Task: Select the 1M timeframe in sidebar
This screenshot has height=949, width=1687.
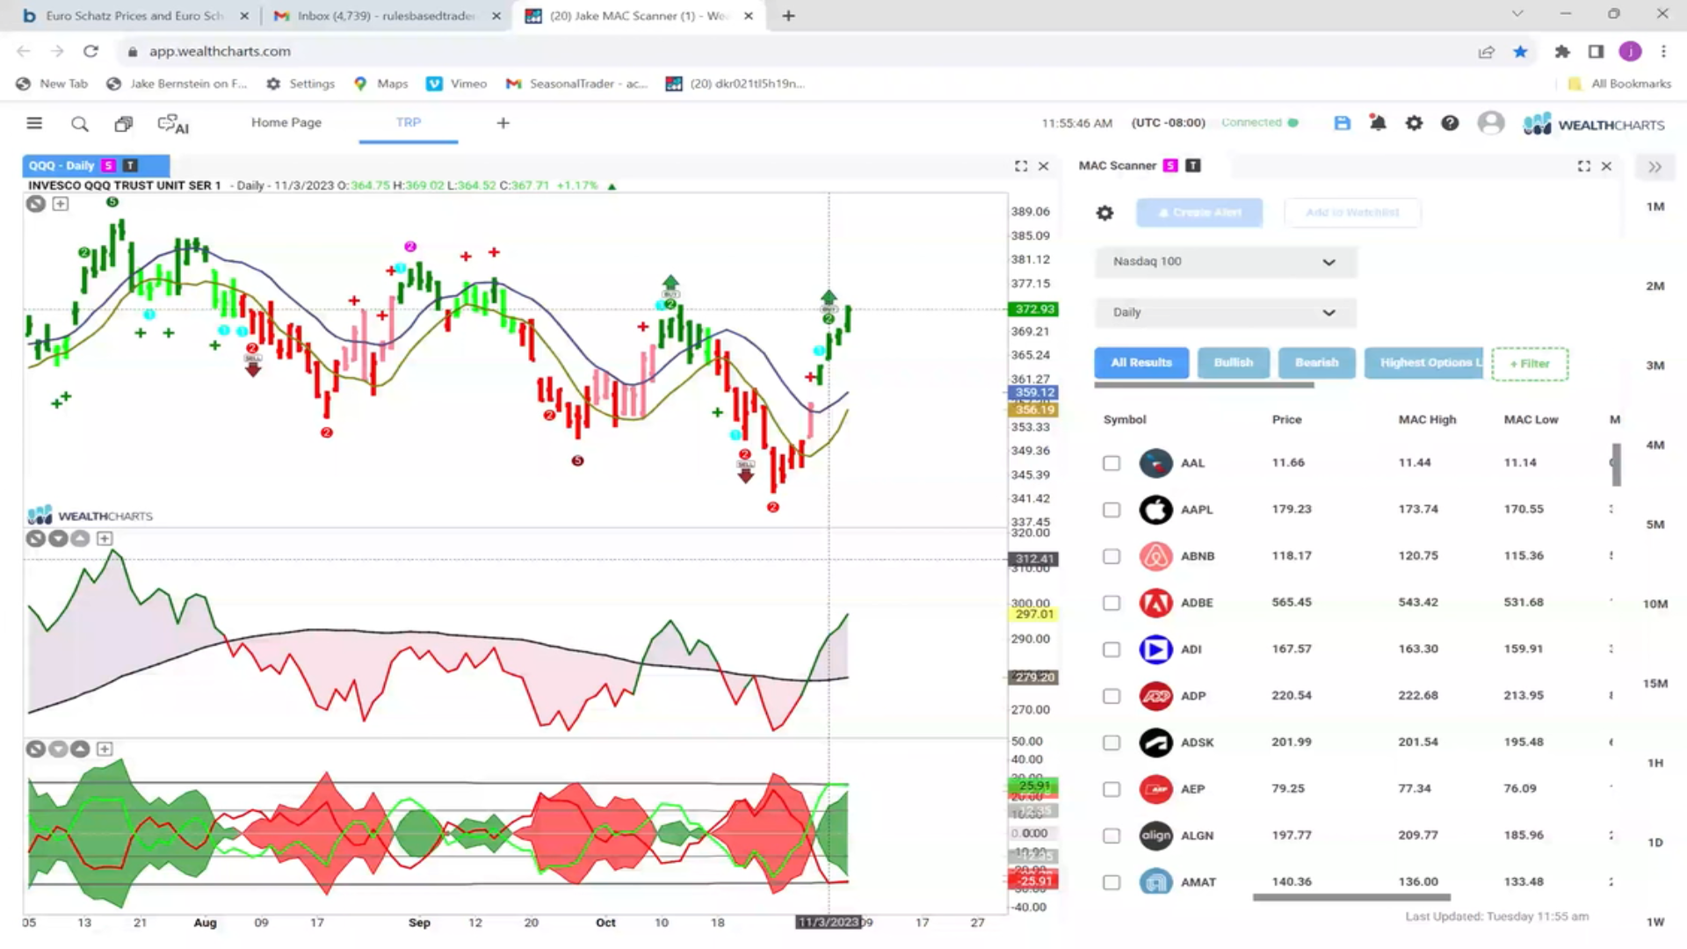Action: coord(1655,207)
